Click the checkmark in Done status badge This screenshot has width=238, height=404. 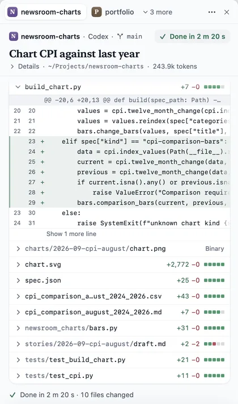pyautogui.click(x=163, y=36)
